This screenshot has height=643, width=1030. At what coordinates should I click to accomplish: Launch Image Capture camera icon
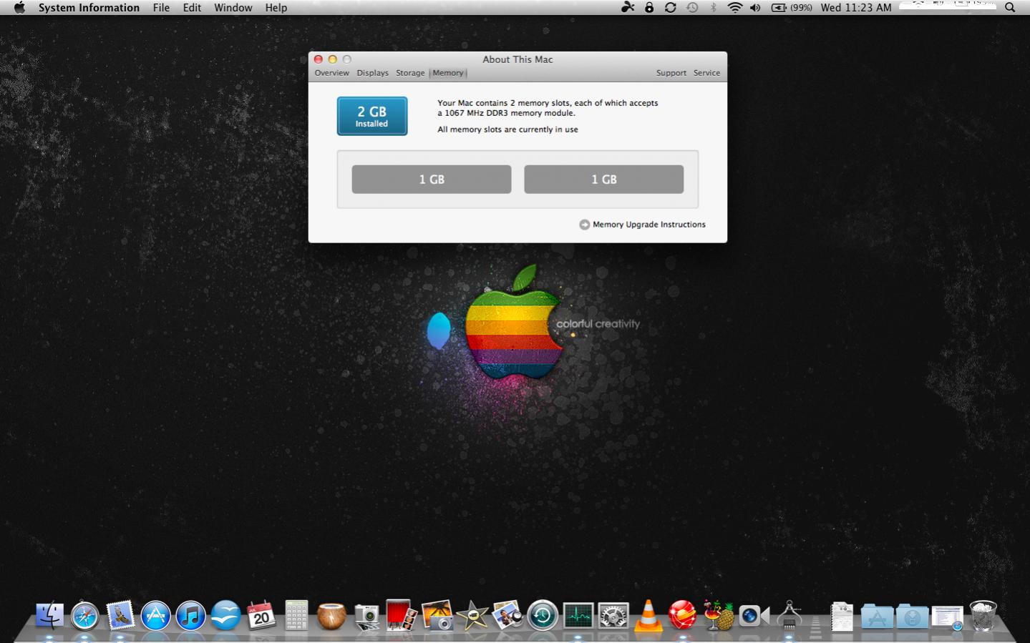tap(366, 617)
